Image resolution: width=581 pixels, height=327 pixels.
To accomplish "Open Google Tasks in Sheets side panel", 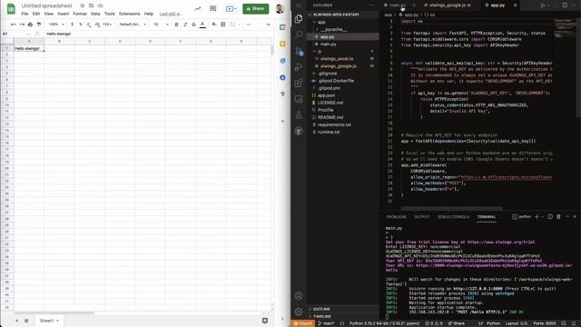I will (x=282, y=61).
